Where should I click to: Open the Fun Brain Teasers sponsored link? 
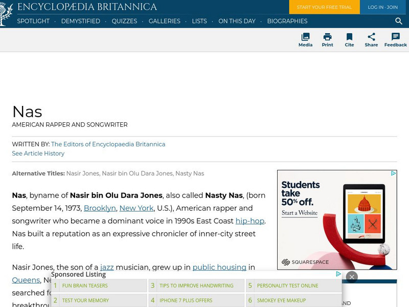pos(86,286)
